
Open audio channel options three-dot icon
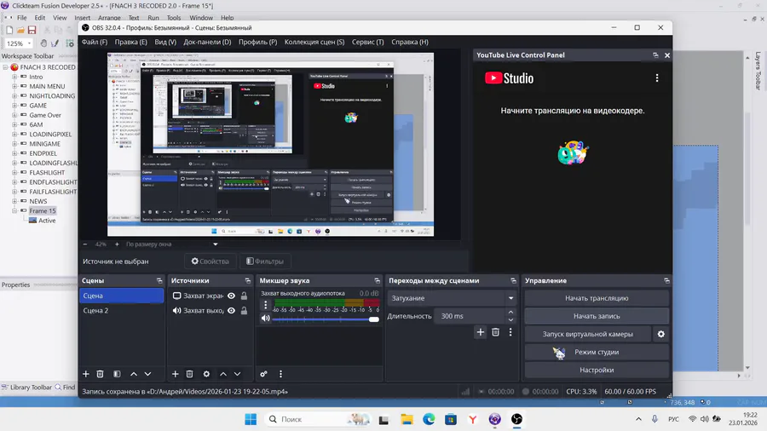coord(266,305)
